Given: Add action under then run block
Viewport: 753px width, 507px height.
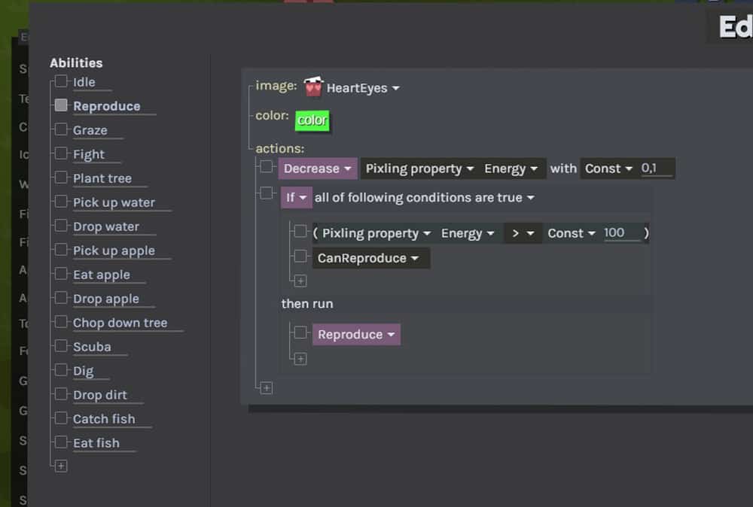Looking at the screenshot, I should 300,359.
